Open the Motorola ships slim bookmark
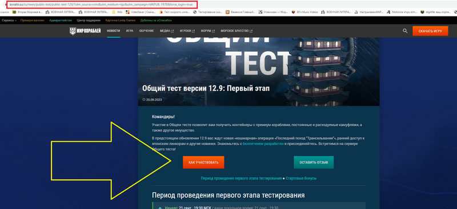Viewport: 457px width, 209px height. point(402,12)
